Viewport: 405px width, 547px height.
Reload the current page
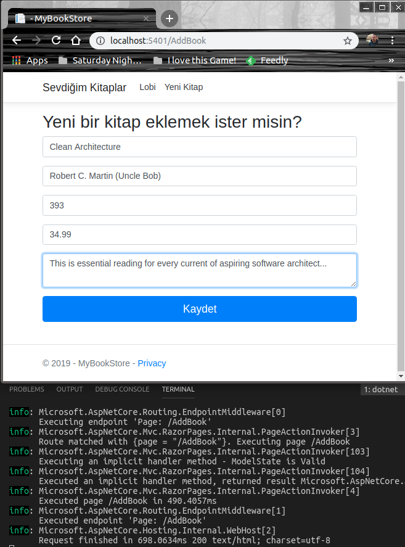coord(55,41)
